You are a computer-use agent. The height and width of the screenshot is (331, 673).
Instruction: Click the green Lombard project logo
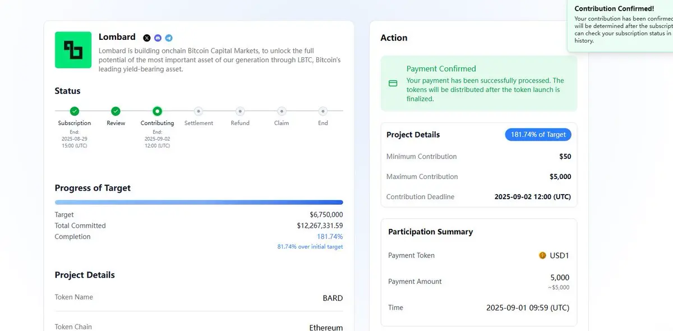(x=73, y=50)
